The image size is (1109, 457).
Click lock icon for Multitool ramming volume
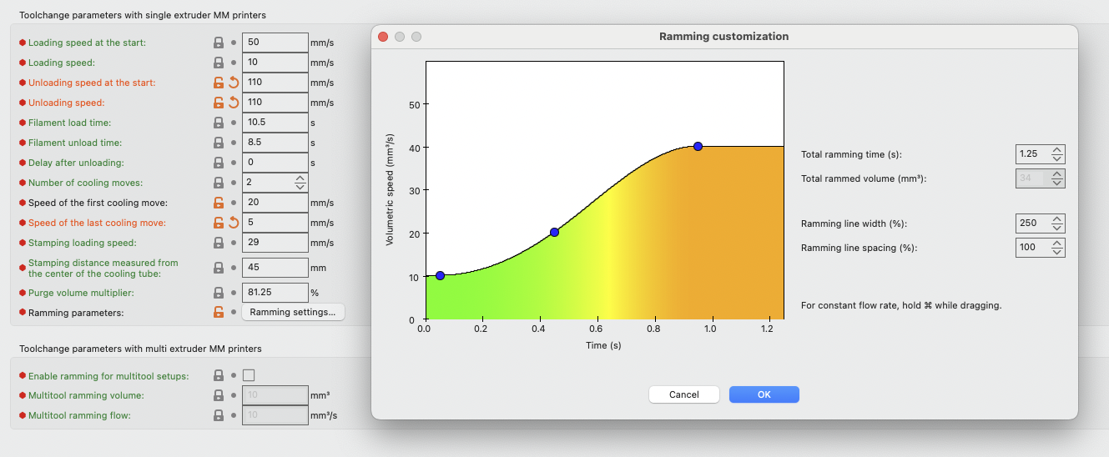coord(218,395)
